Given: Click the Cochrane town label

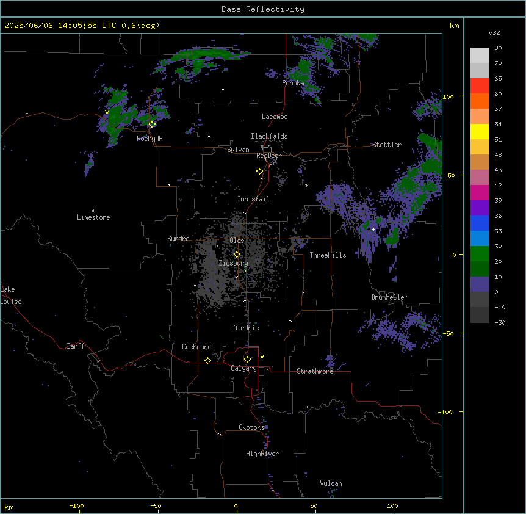Looking at the screenshot, I should coord(196,347).
